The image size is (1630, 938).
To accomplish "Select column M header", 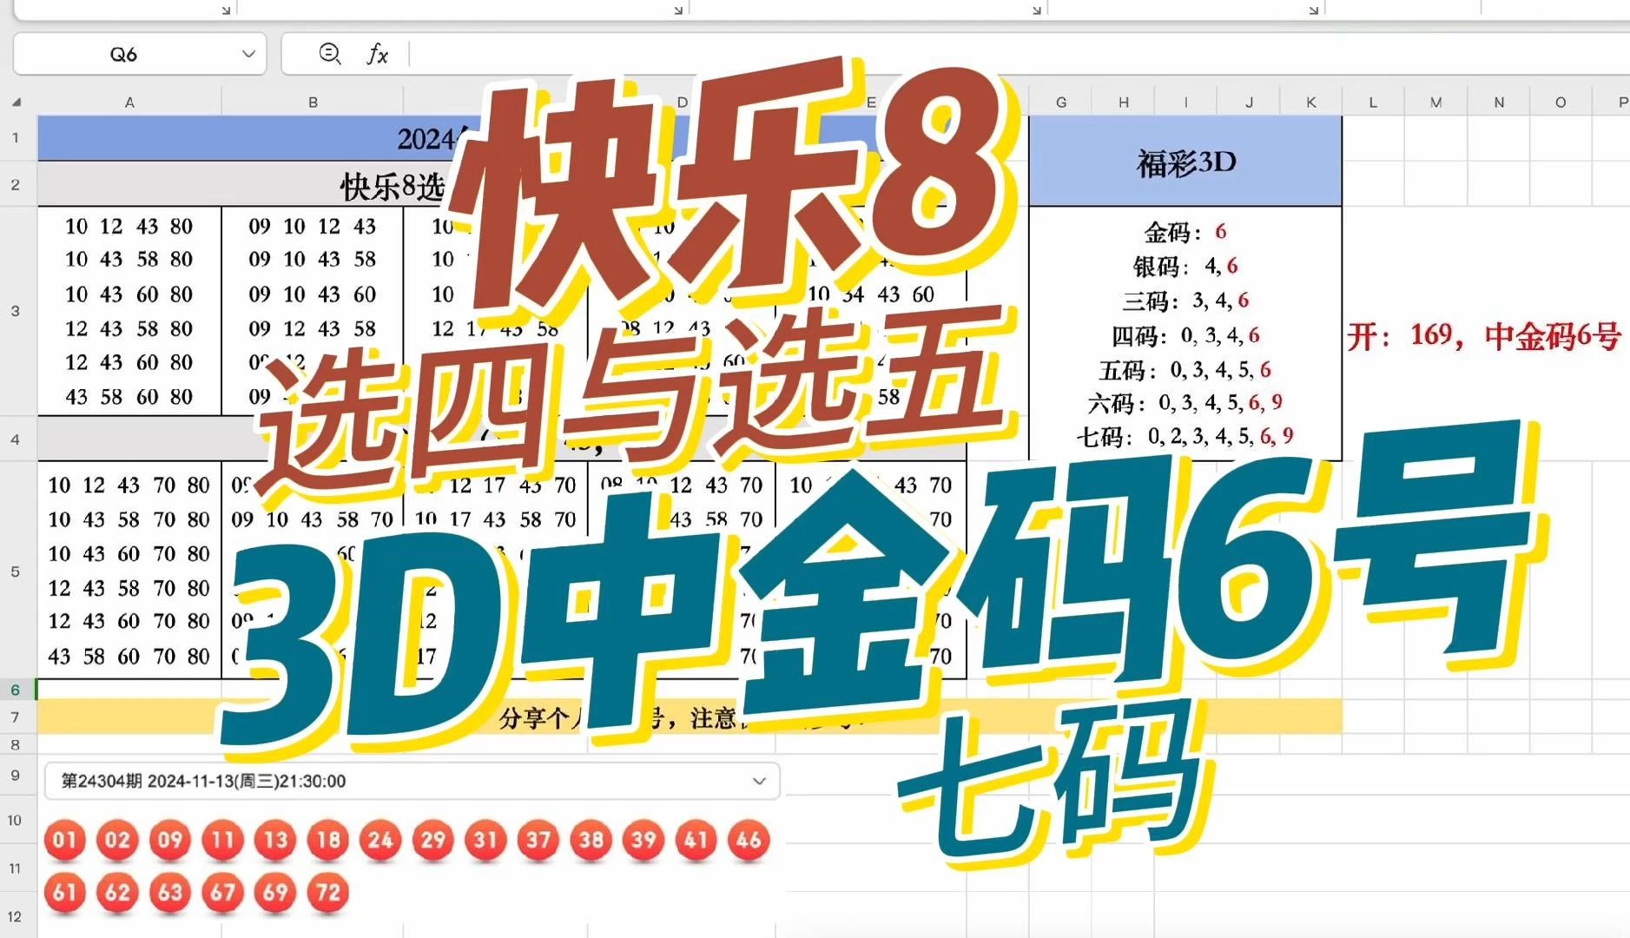I will (1436, 102).
